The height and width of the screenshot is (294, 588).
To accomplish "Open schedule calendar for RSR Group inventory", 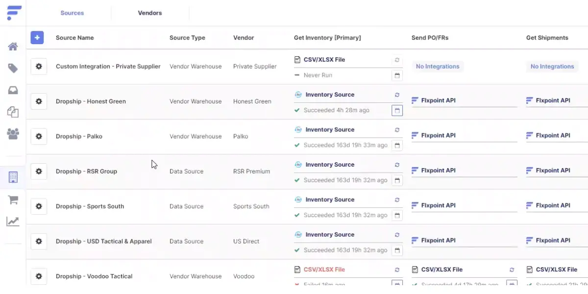I will [397, 180].
